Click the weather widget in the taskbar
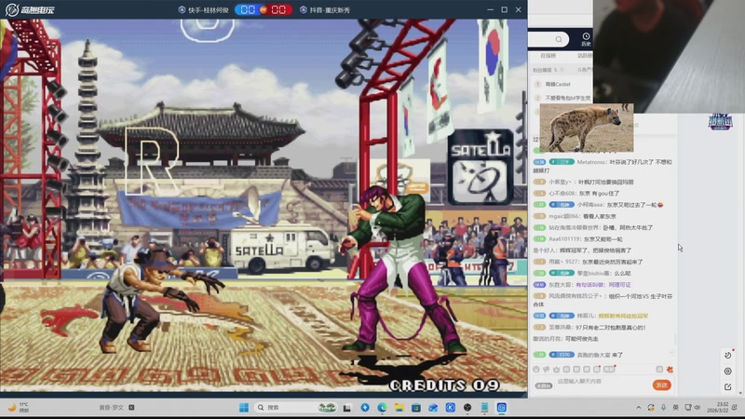 pos(19,407)
